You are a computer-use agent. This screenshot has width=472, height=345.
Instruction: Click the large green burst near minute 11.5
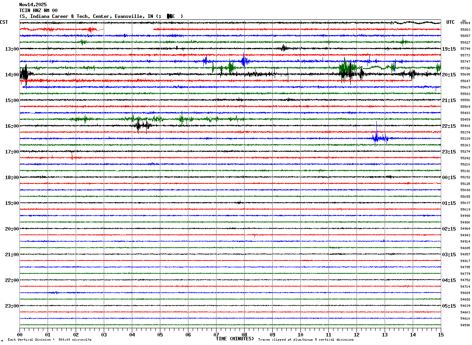[x=347, y=69]
